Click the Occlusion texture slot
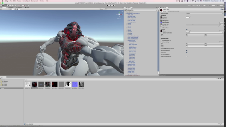Screen dimensions: 226x127 click(x=161, y=26)
